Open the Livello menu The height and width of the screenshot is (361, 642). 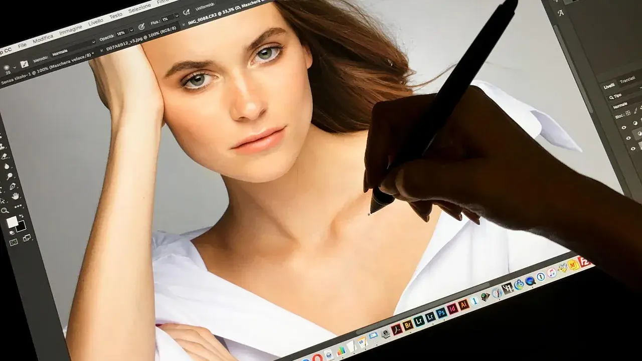96,22
